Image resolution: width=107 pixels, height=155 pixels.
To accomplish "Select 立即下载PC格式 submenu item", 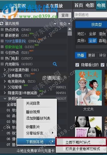I will (x=81, y=142).
